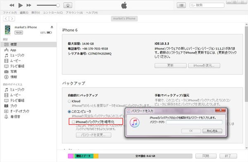Click the yellow storage bar segment

pos(96,156)
